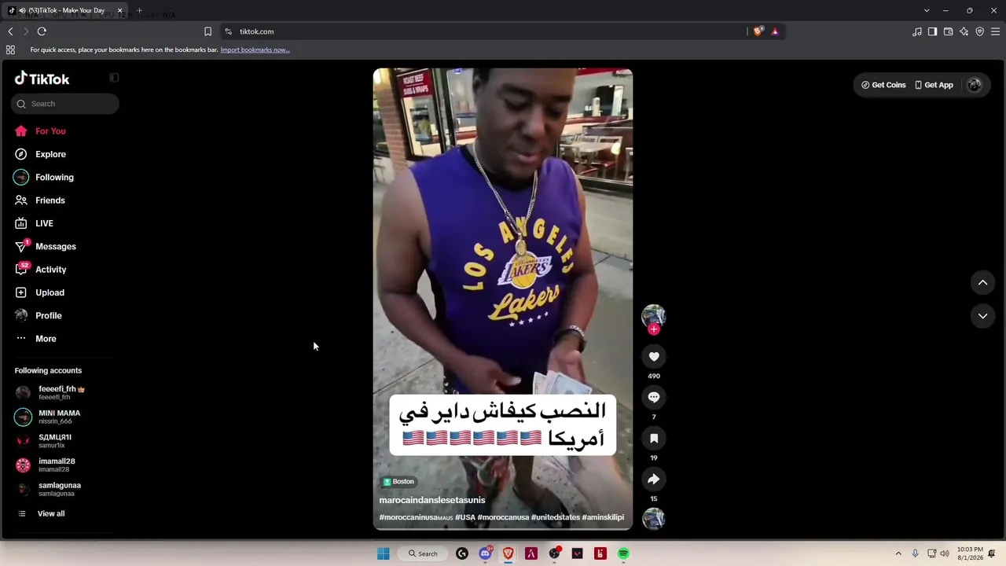
Task: Open the browser hamburger menu
Action: (996, 31)
